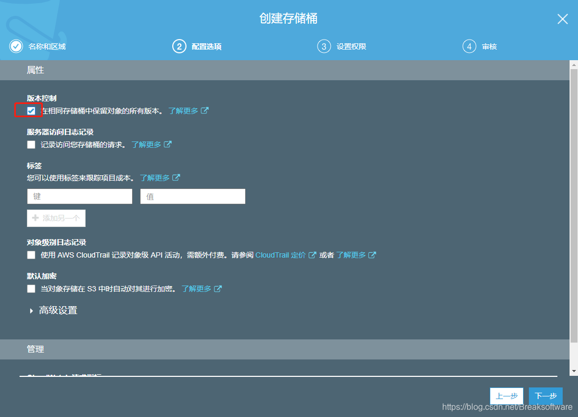This screenshot has height=417, width=578.
Task: Click the vertical scrollbar thumb
Action: [x=574, y=205]
